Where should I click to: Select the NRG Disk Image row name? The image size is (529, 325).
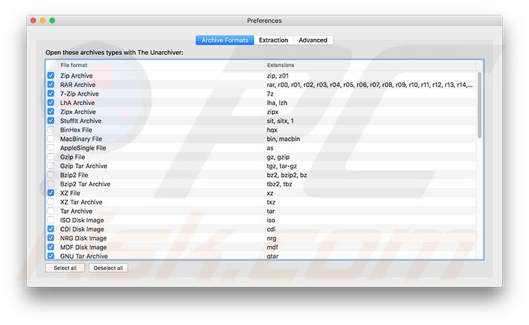(83, 239)
